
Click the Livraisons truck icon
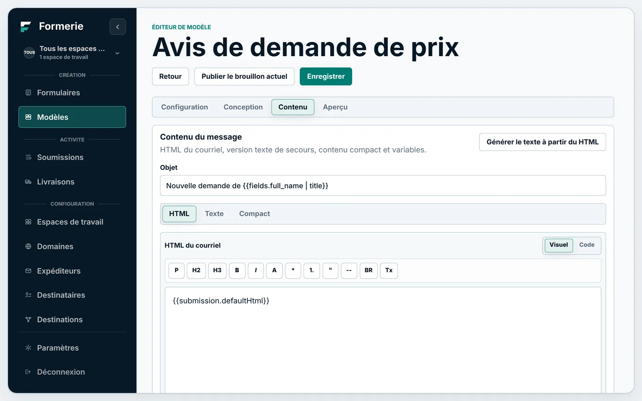click(x=28, y=182)
